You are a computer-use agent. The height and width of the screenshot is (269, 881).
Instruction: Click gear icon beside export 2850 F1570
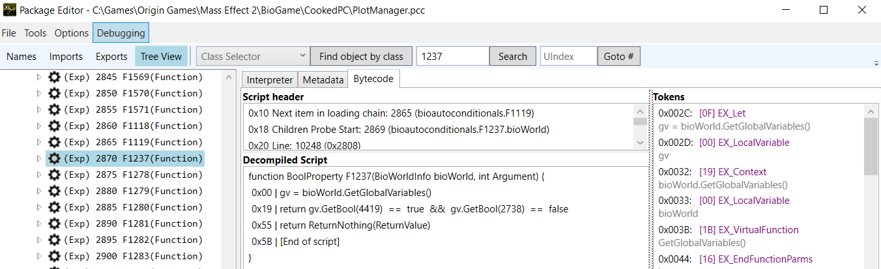point(55,93)
